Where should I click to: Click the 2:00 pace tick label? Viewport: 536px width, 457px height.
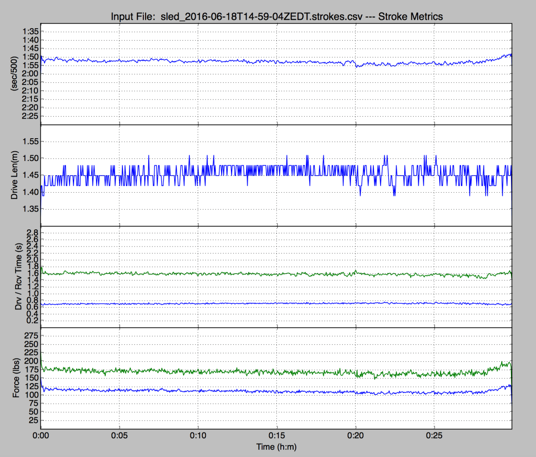point(30,74)
